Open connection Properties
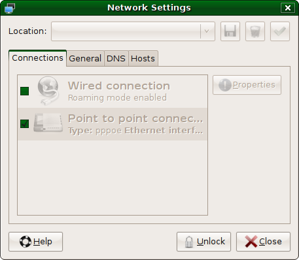The height and width of the screenshot is (260, 299). (x=247, y=85)
